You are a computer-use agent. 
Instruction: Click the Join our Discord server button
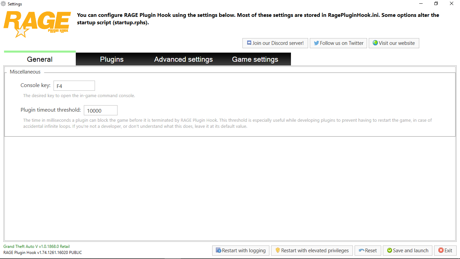(x=275, y=43)
